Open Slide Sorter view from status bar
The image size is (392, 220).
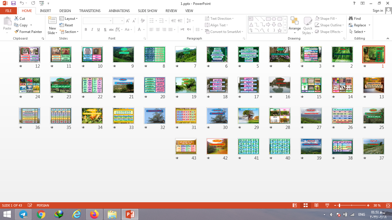click(305, 205)
